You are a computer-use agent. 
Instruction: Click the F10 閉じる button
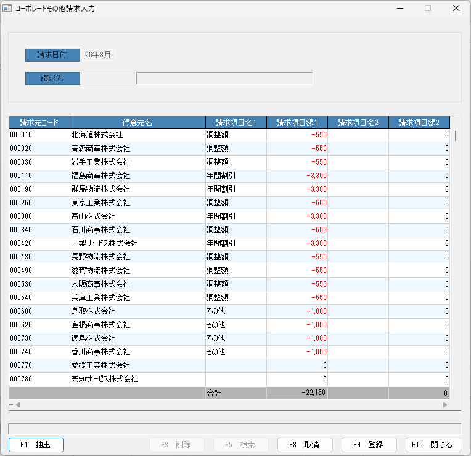click(x=433, y=444)
